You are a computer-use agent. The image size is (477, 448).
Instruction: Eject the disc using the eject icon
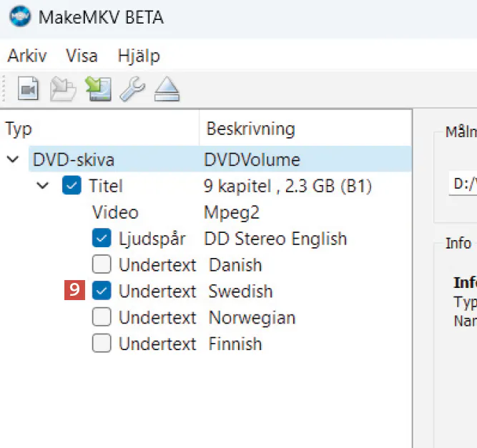[166, 89]
